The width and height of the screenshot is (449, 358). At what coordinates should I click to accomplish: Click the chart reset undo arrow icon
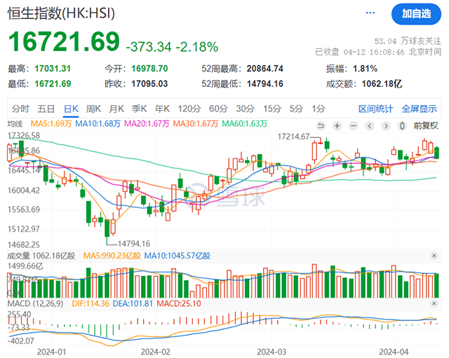321,126
